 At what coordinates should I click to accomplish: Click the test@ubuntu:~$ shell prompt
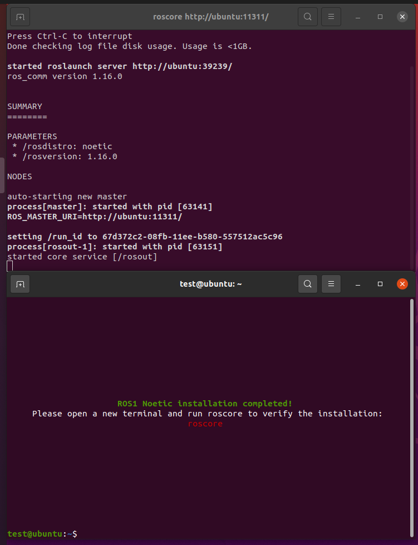(x=42, y=534)
